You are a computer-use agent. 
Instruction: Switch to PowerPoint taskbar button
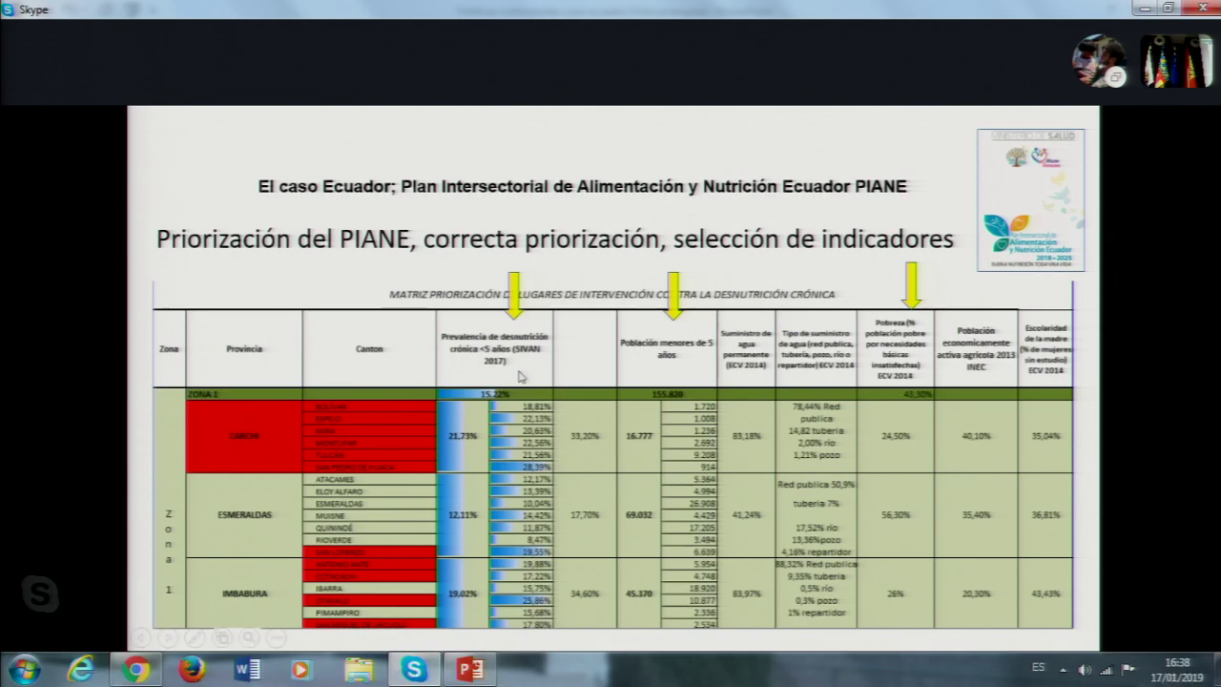pos(470,670)
